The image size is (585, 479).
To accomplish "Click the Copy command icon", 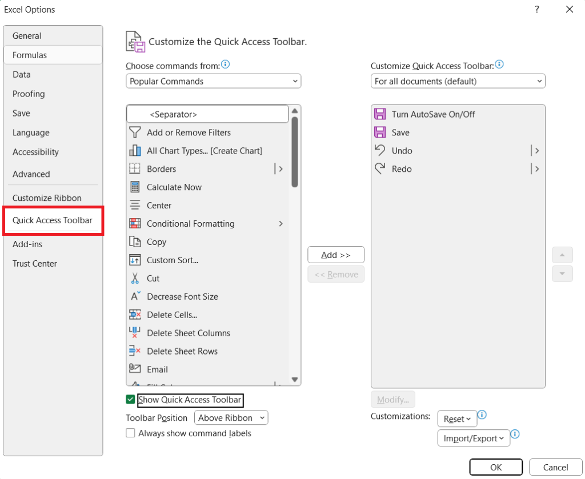I will (135, 241).
